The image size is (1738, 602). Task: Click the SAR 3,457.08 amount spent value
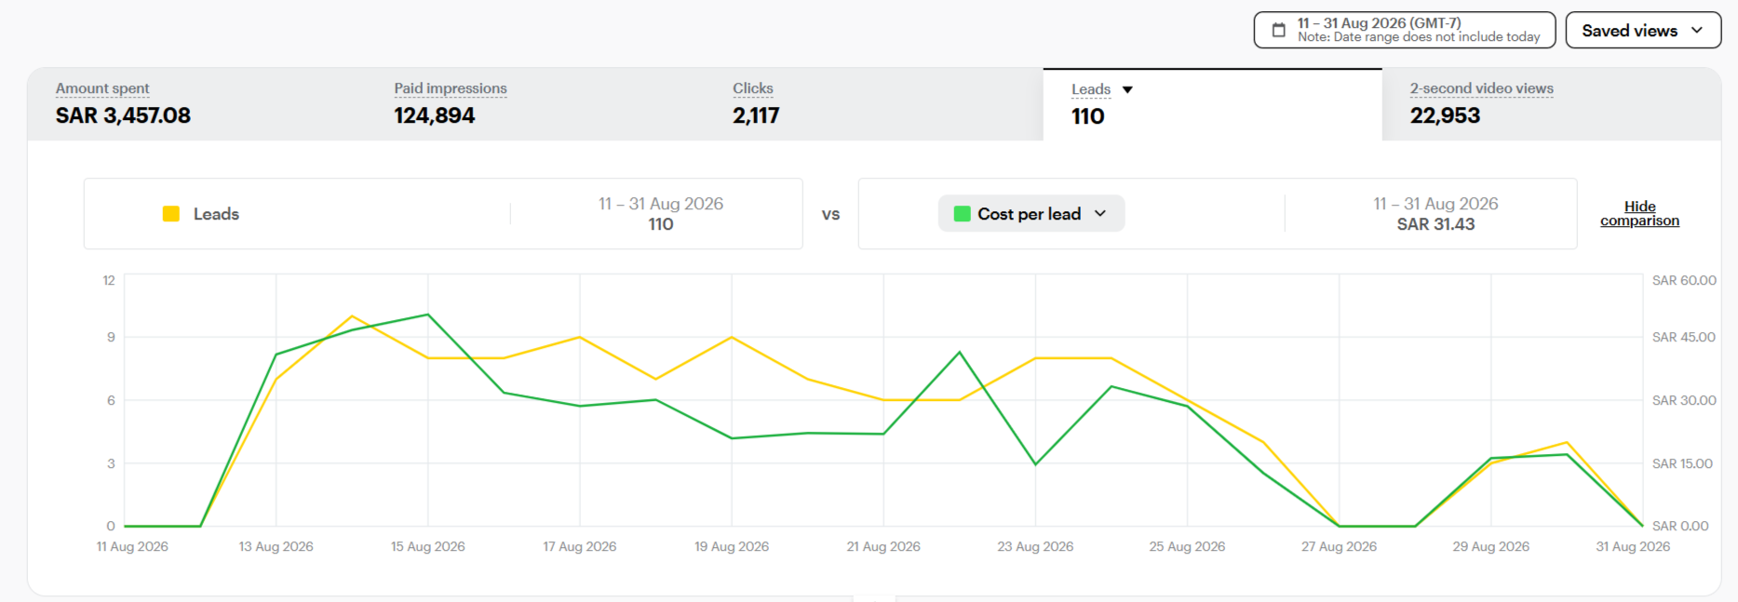(123, 115)
